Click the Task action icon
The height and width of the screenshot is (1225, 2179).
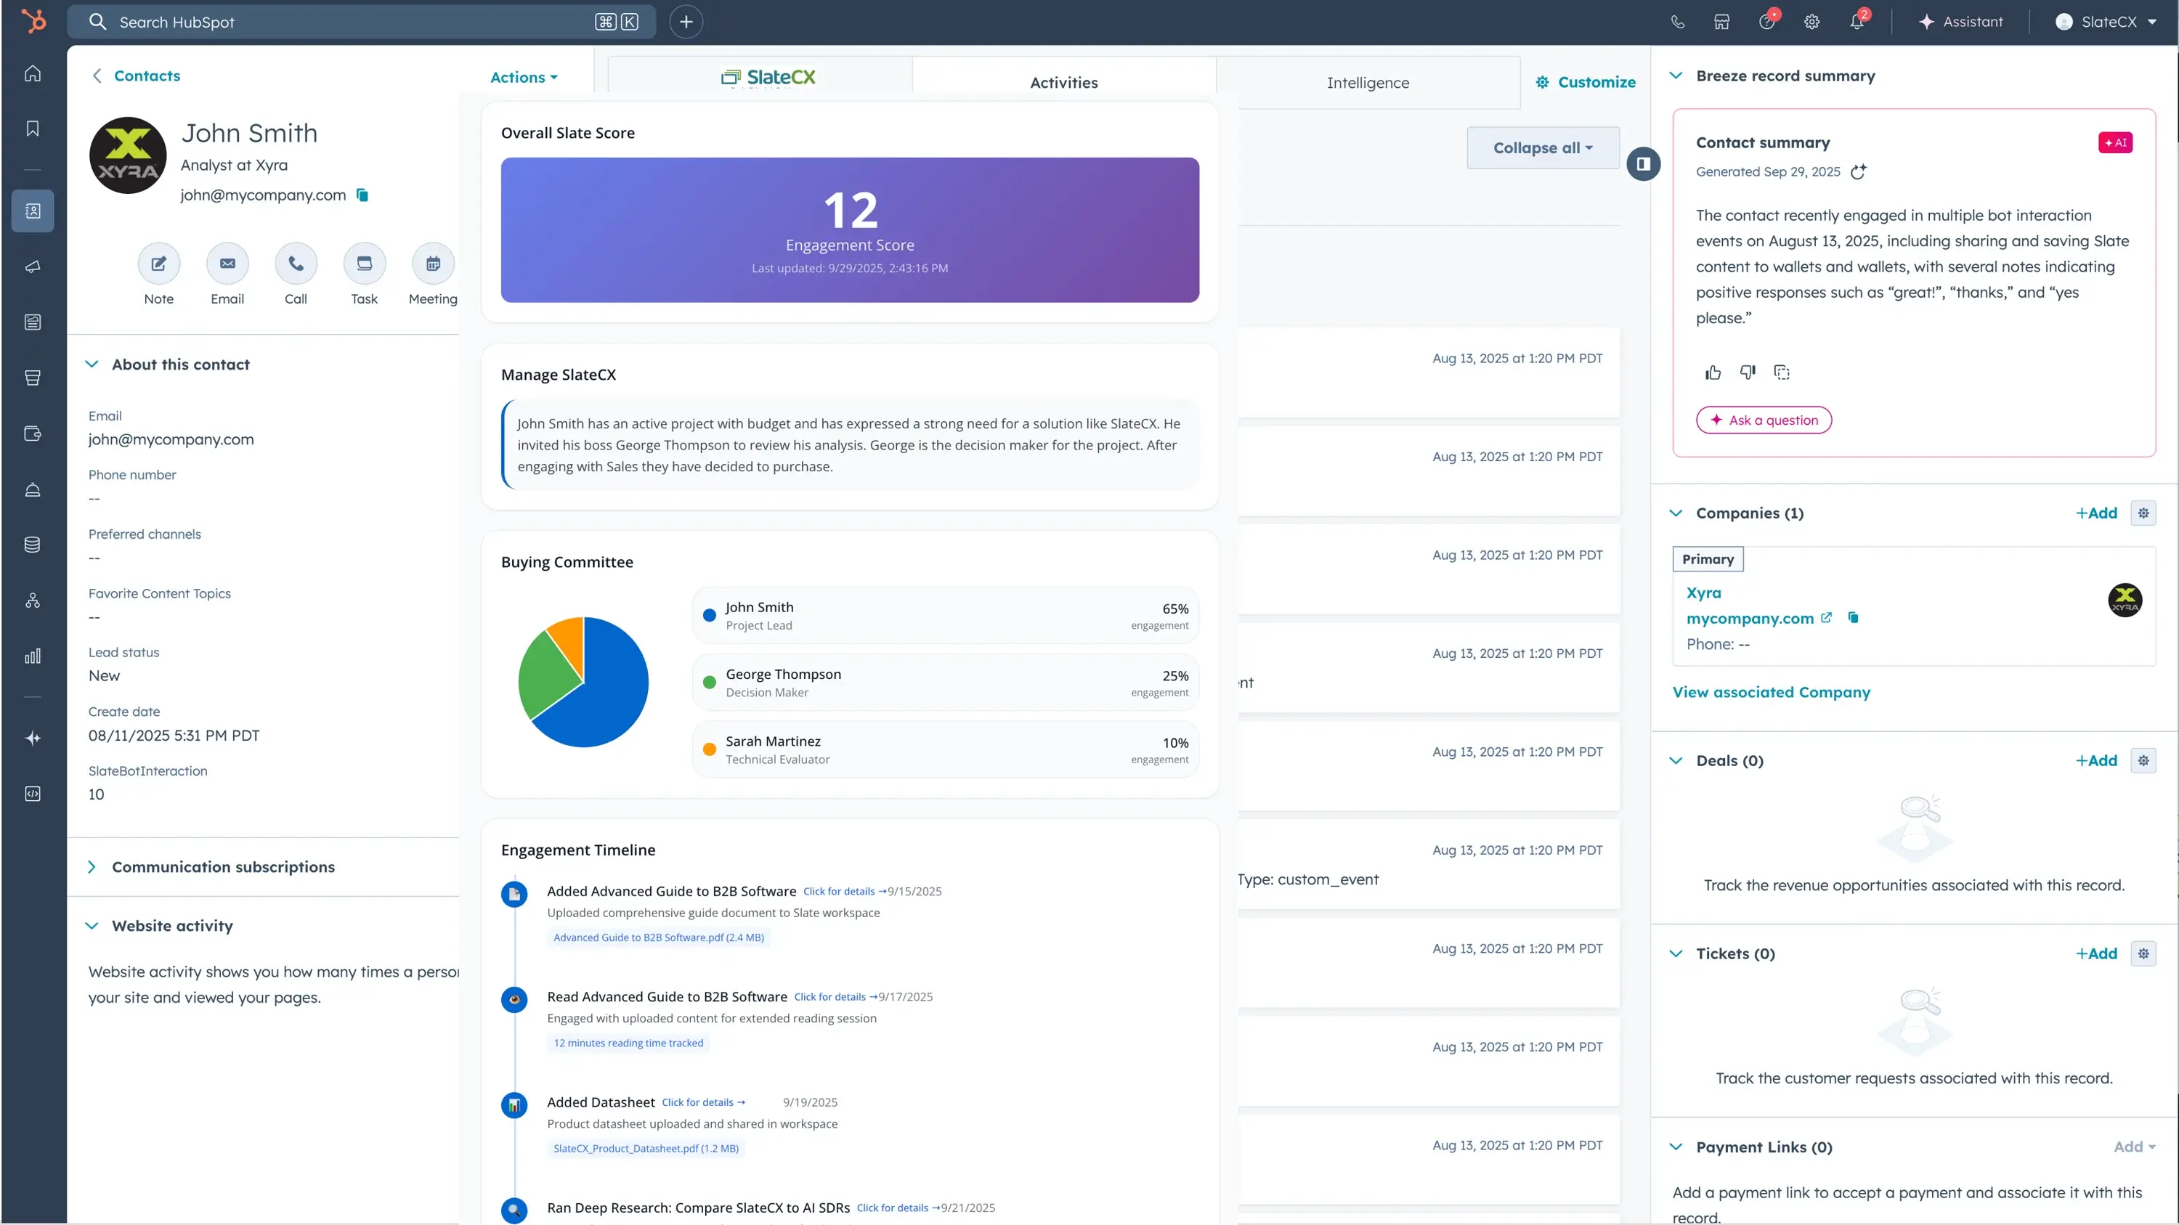[365, 264]
